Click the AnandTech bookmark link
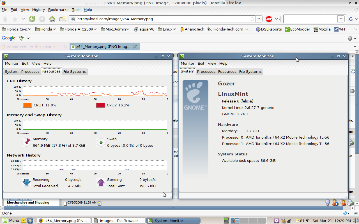The image size is (359, 224). click(x=192, y=29)
